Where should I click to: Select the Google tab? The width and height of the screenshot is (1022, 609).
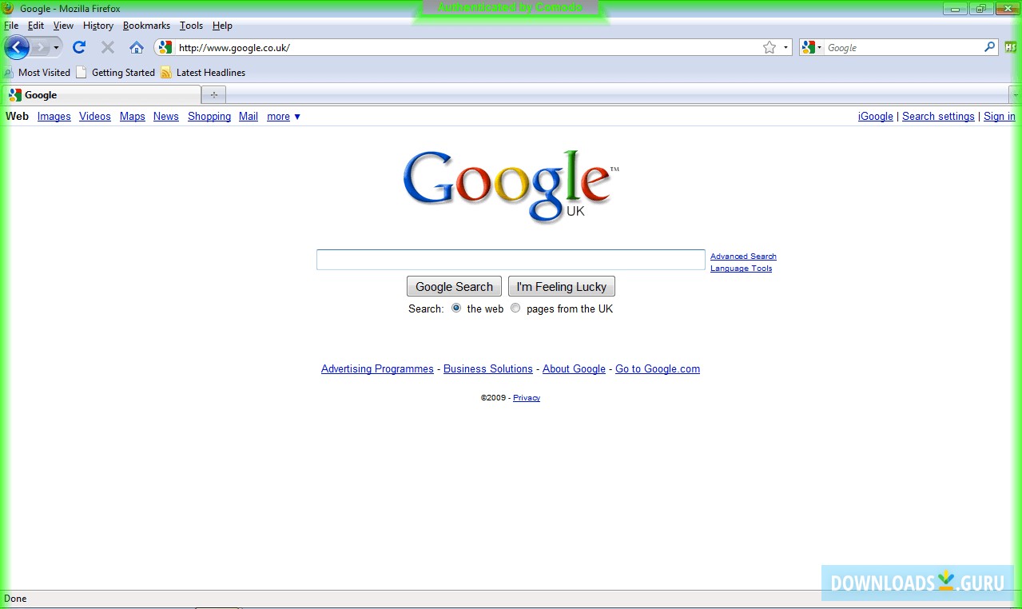(x=101, y=94)
